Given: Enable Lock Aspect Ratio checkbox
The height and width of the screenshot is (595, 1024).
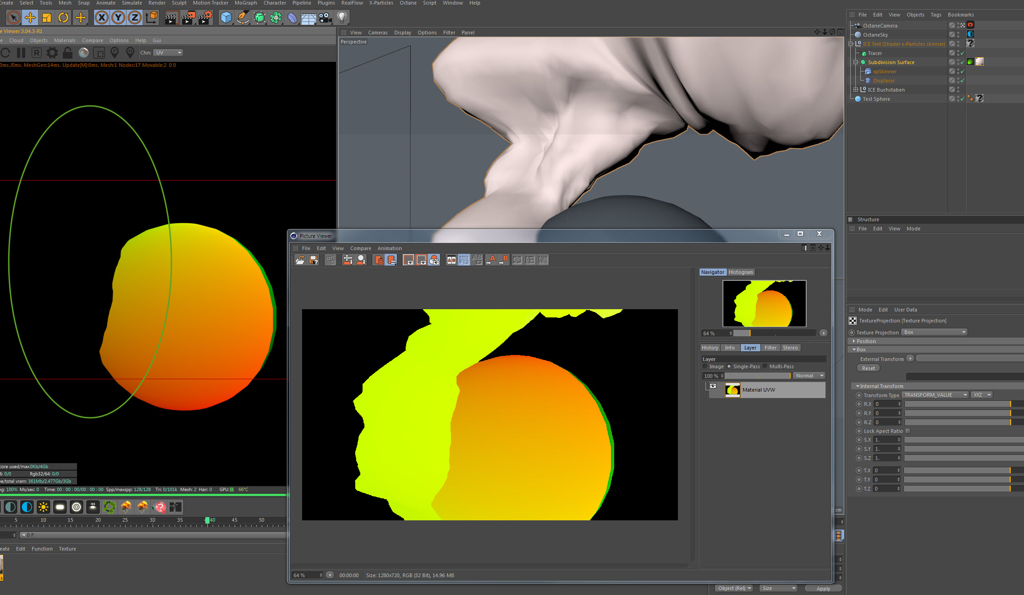Looking at the screenshot, I should [908, 431].
